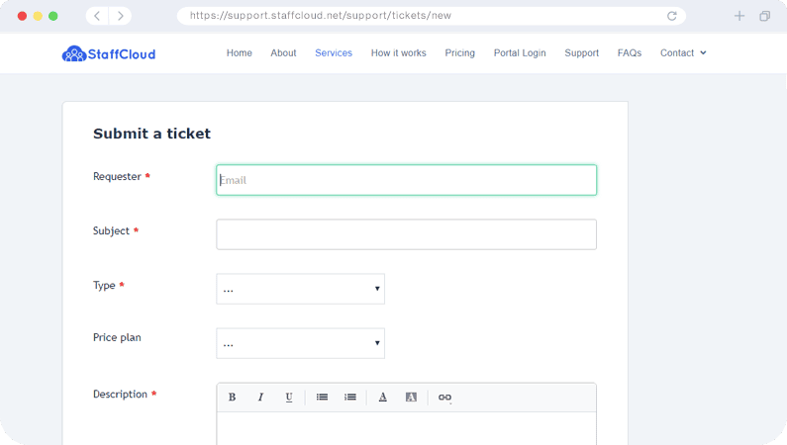Show all tabs overview icon
Viewport: 787px width, 445px height.
(765, 16)
